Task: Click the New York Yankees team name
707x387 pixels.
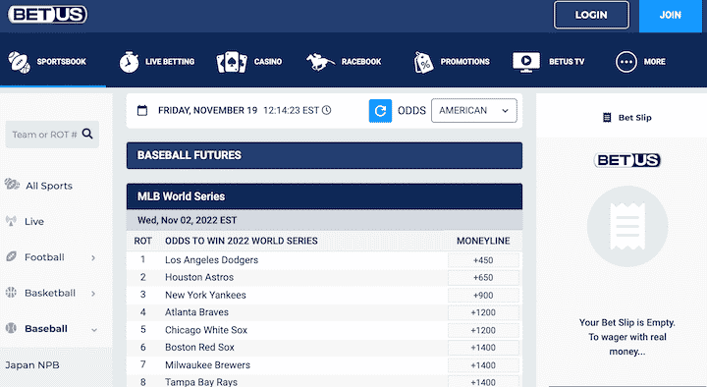Action: (x=205, y=295)
